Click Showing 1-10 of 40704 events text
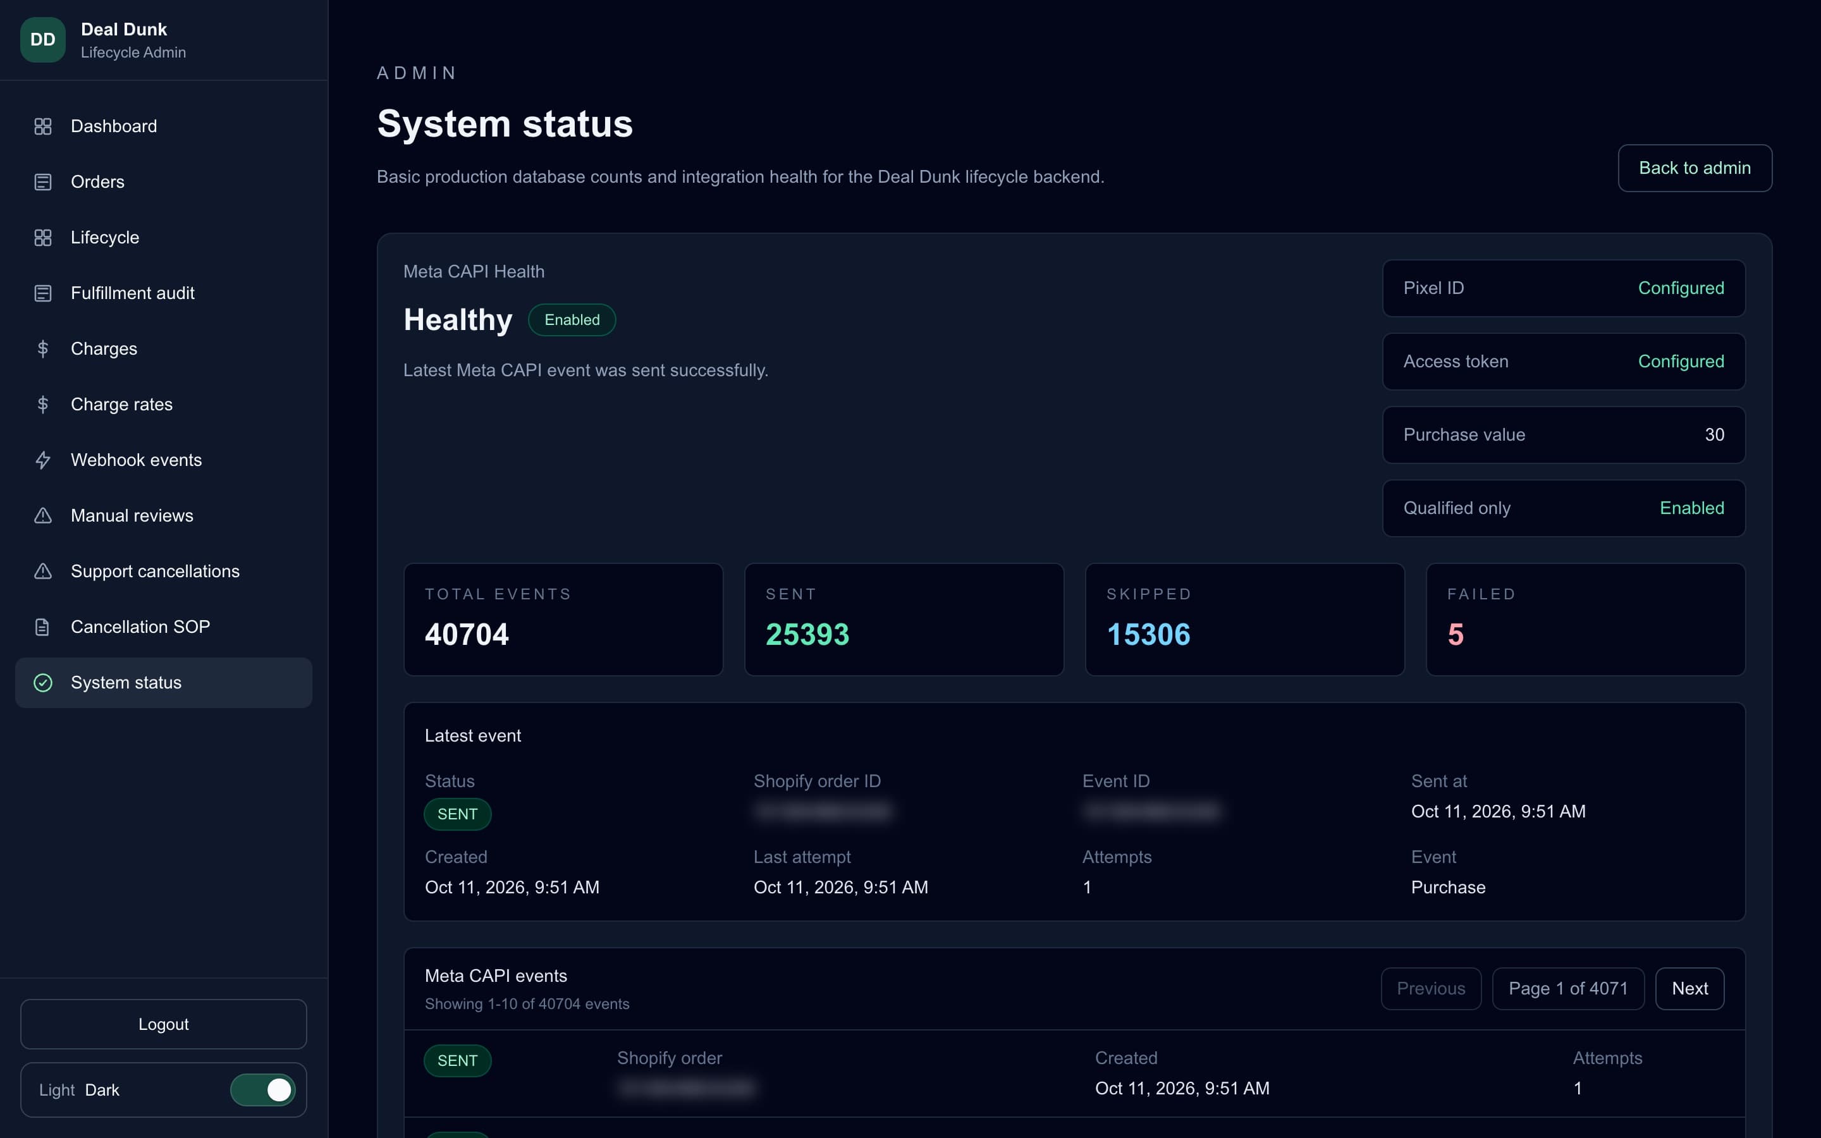The width and height of the screenshot is (1821, 1138). point(527,1004)
